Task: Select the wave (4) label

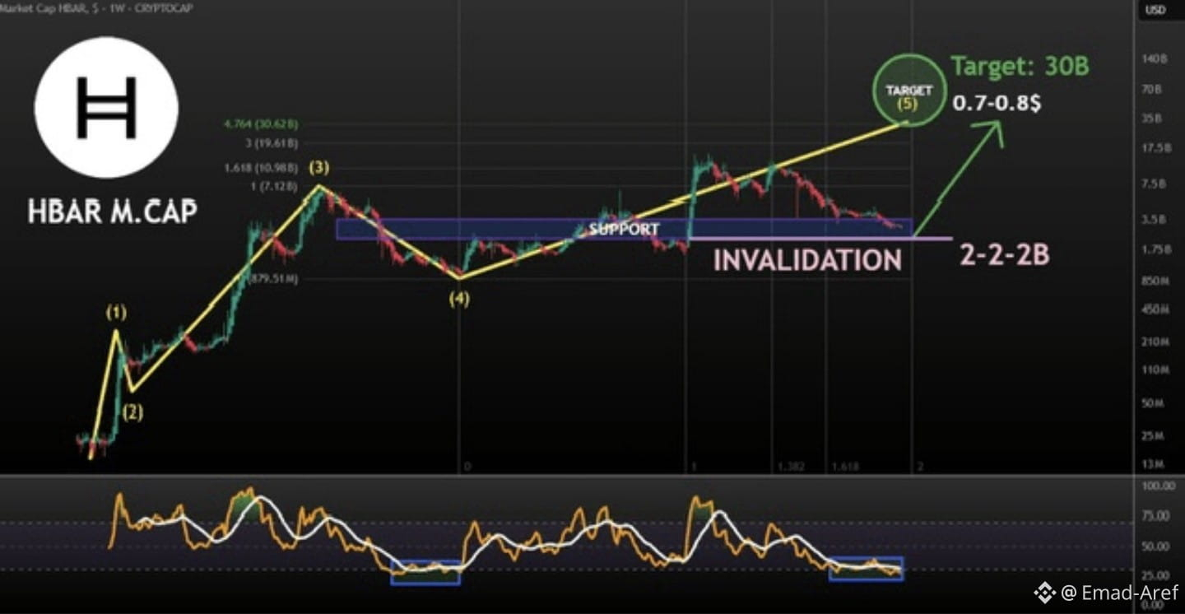Action: point(459,300)
